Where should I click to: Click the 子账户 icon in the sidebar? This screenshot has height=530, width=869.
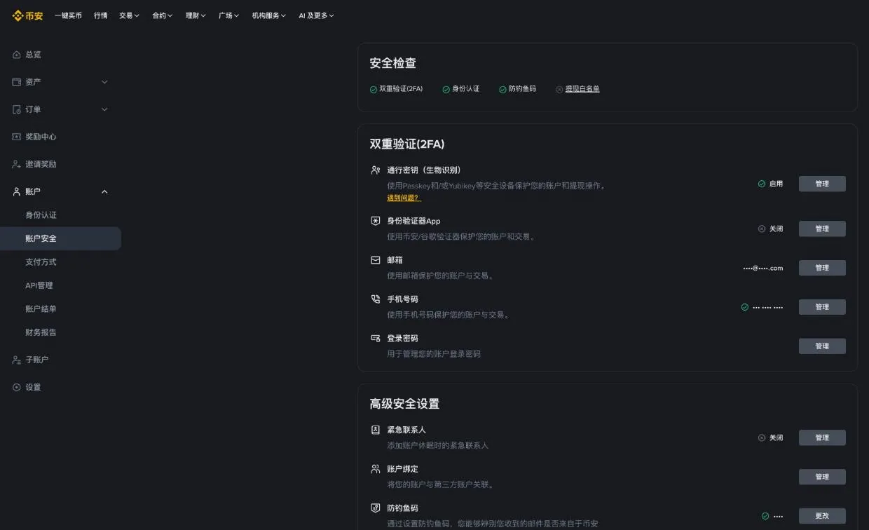click(x=17, y=360)
